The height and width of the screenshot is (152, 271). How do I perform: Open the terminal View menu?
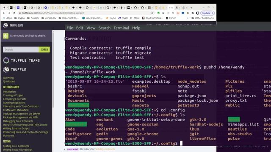(91, 28)
